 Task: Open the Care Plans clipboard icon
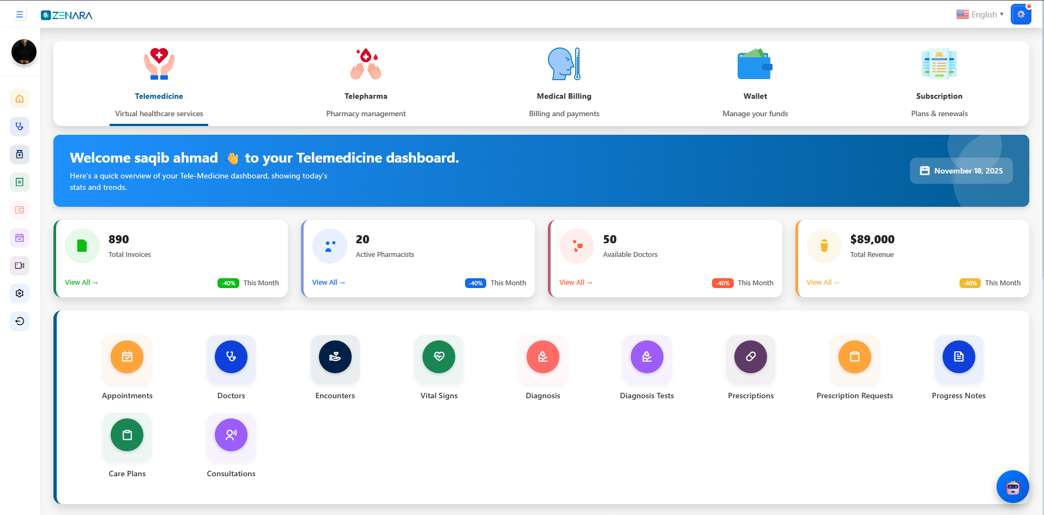coord(127,435)
